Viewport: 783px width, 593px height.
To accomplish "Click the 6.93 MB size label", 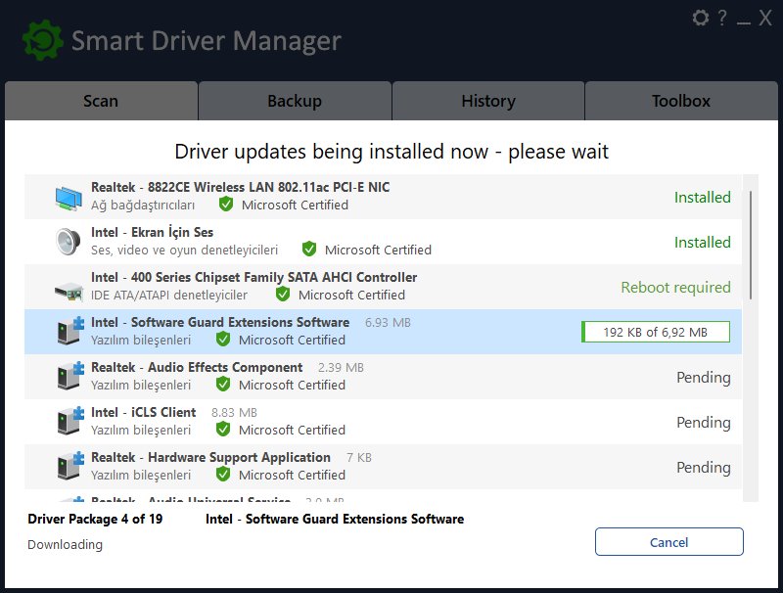I will click(388, 323).
